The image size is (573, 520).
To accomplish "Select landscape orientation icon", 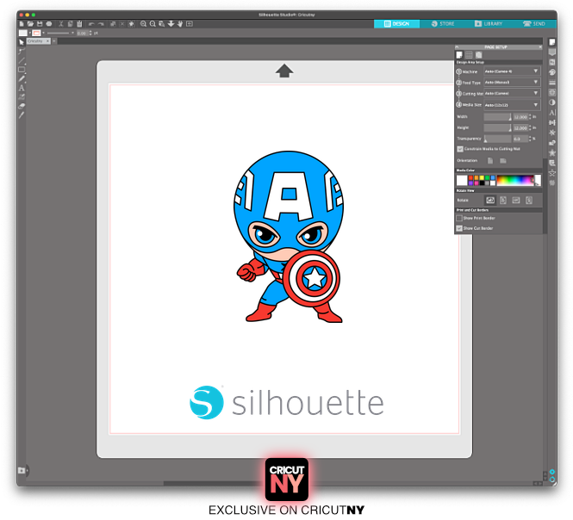I will 503,161.
